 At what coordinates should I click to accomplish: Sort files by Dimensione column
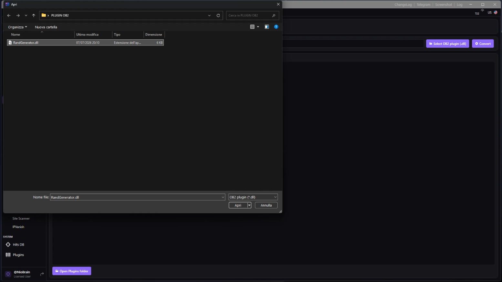tap(154, 35)
